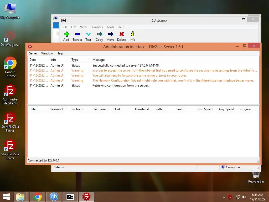Click the Extract icon in 7-Zip
Viewport: 269px width, 202px height.
[77, 34]
